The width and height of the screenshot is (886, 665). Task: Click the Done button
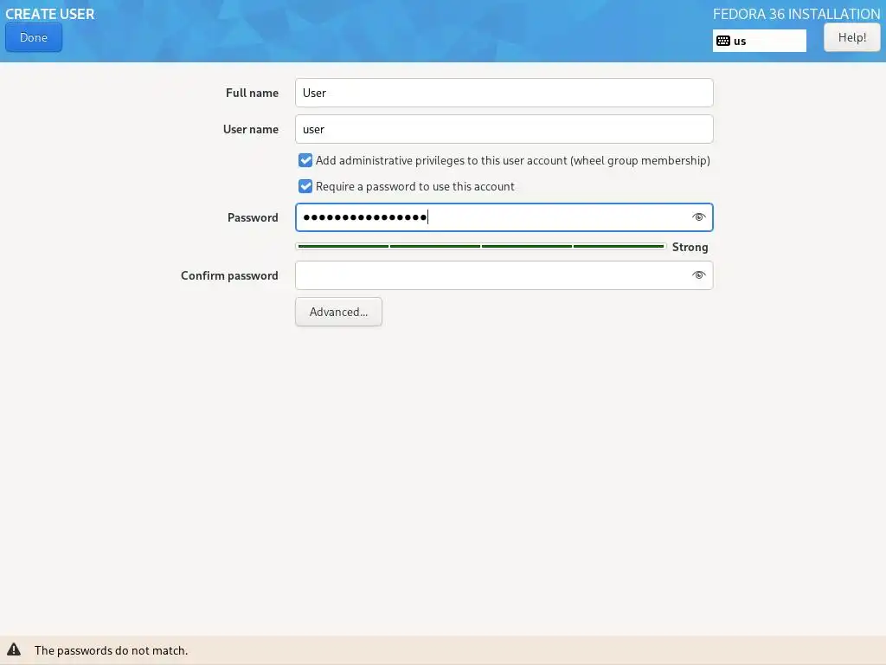(x=34, y=38)
